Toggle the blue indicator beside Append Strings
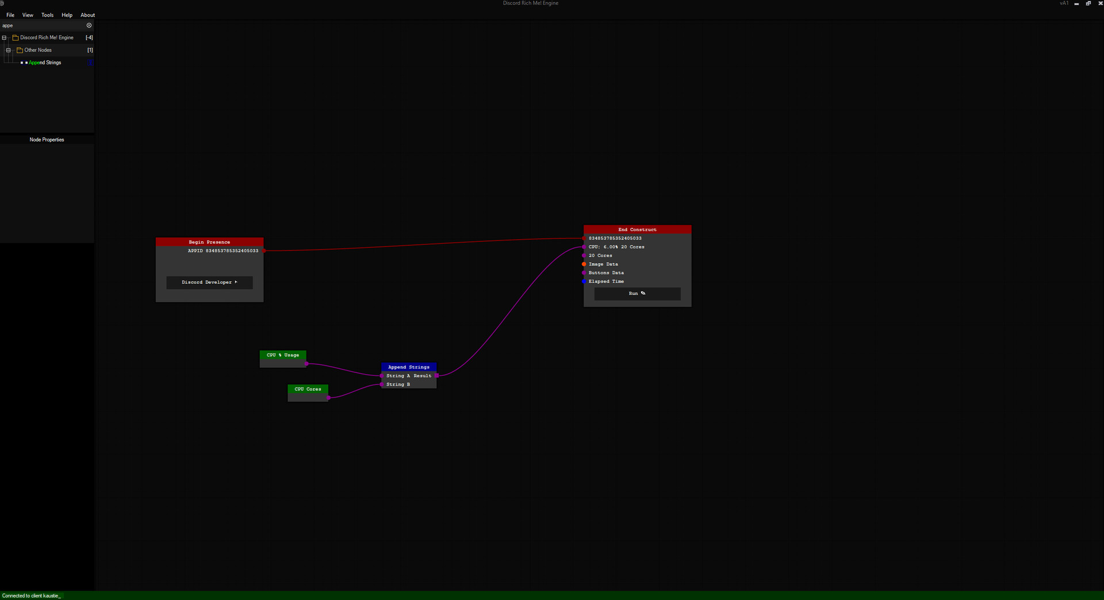The width and height of the screenshot is (1104, 600). (x=90, y=63)
